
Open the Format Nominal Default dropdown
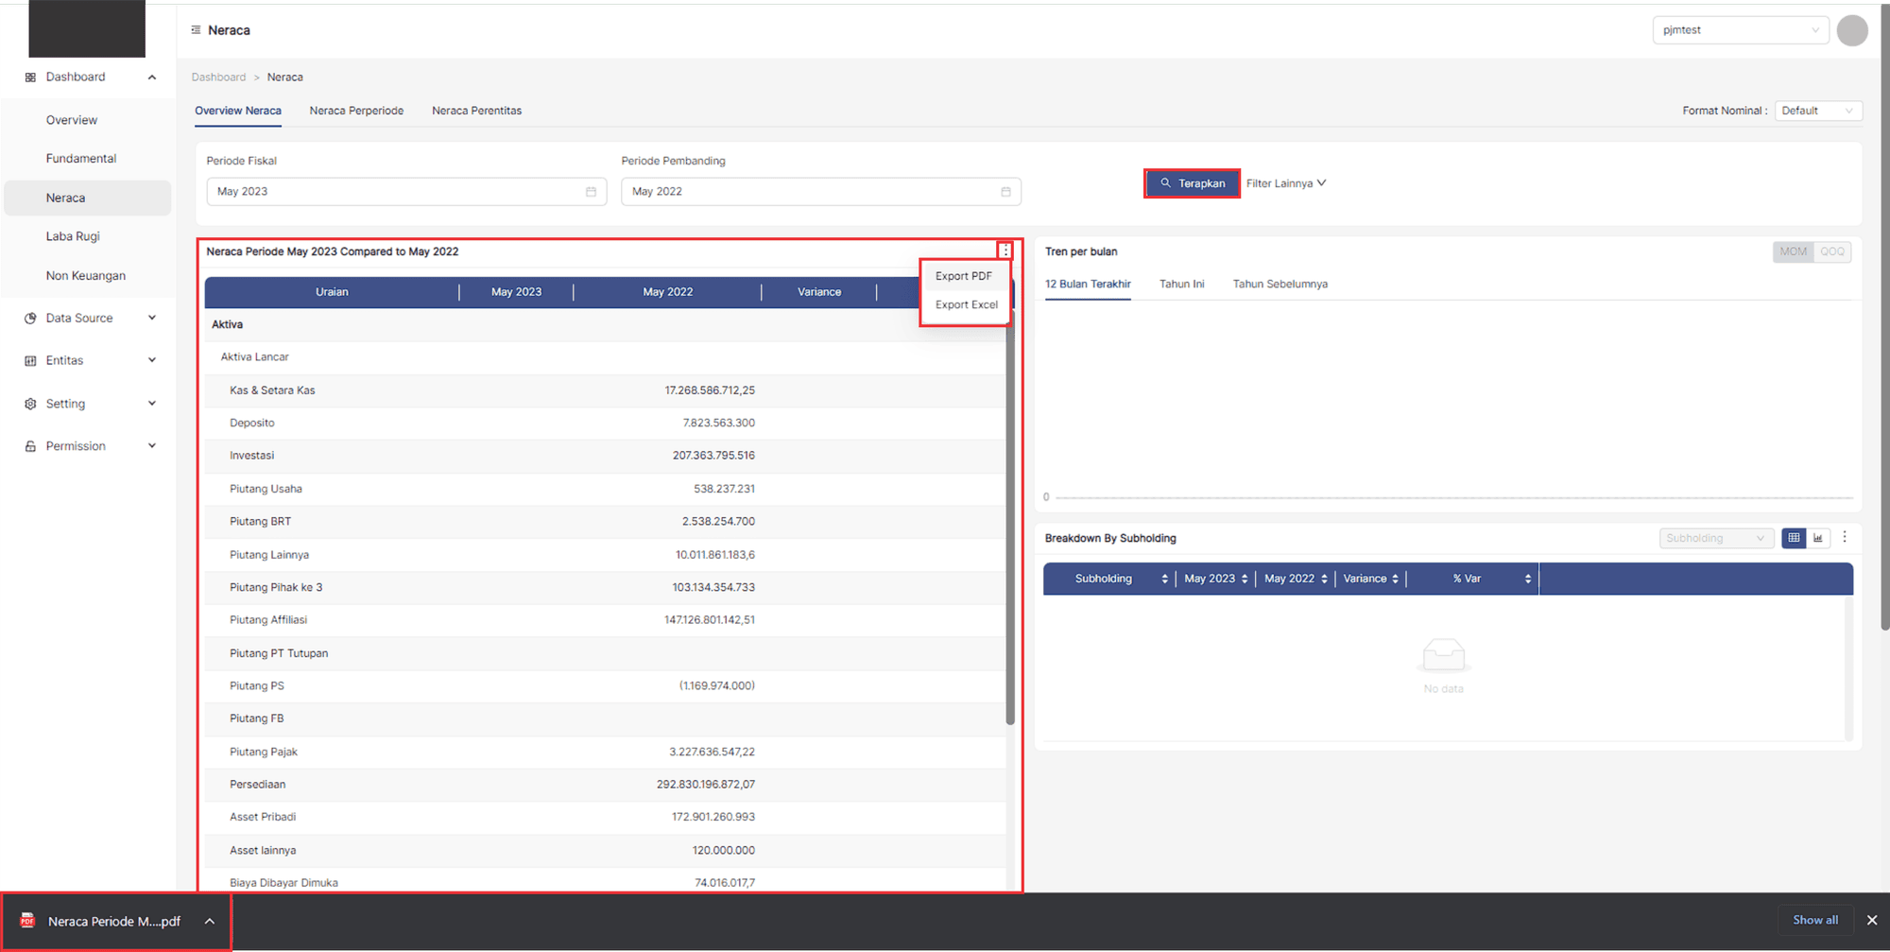1817,111
